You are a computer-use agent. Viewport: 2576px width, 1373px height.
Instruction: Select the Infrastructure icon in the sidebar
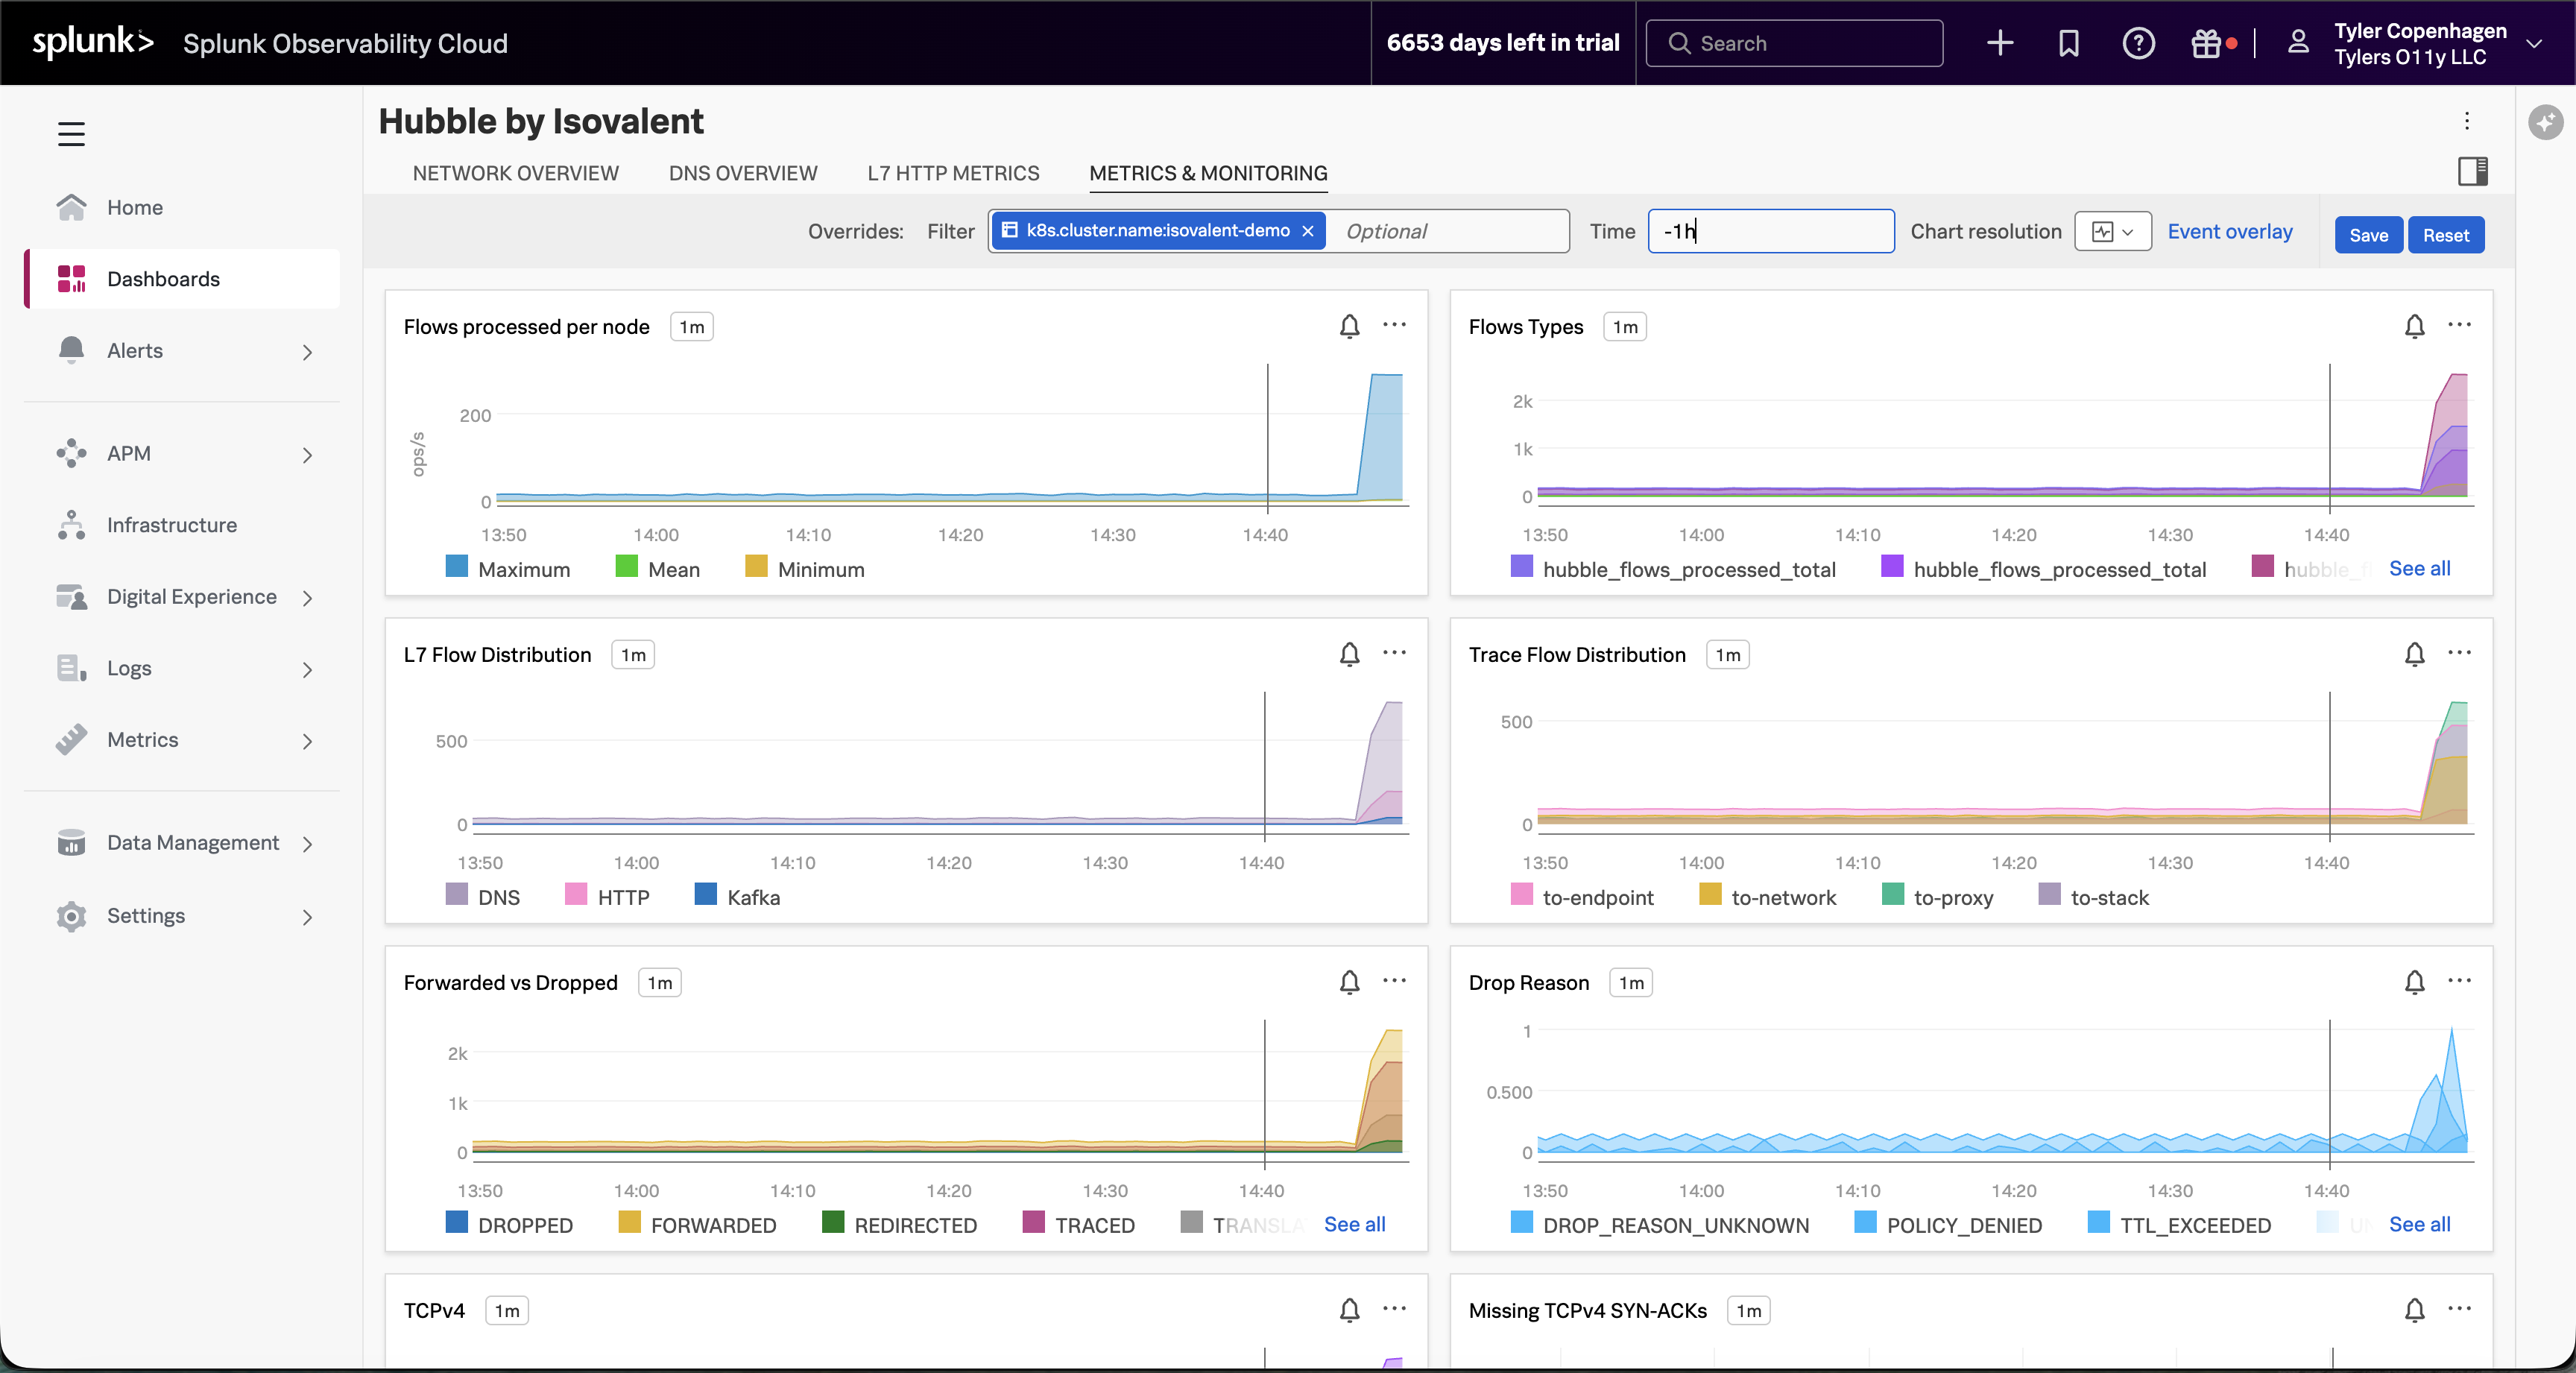click(x=71, y=524)
